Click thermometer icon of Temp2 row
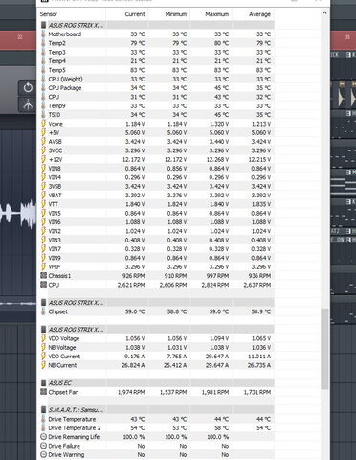The image size is (356, 460). click(x=44, y=43)
